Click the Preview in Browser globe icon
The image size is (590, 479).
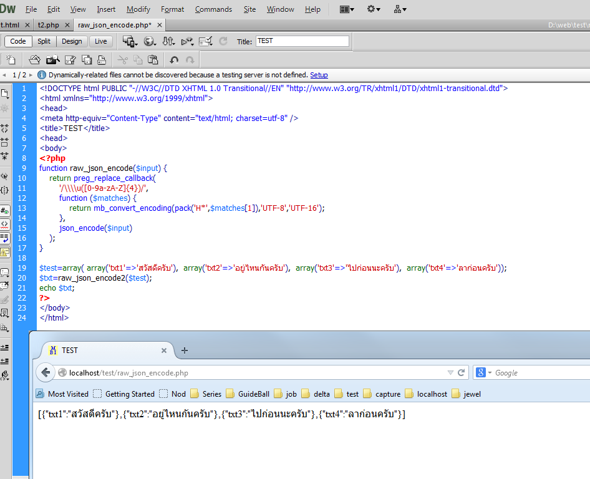tap(150, 42)
